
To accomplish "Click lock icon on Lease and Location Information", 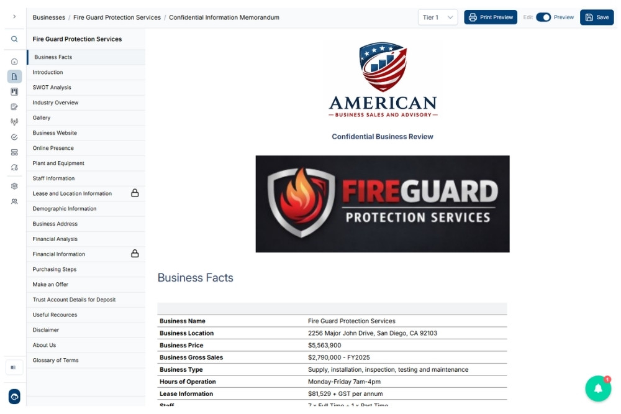I will click(x=135, y=193).
